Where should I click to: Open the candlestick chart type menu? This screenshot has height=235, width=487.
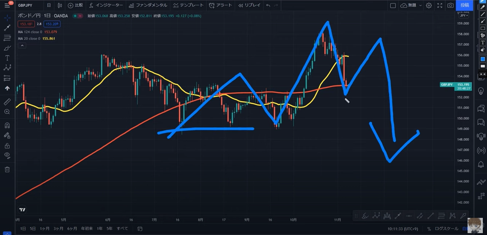pyautogui.click(x=60, y=5)
